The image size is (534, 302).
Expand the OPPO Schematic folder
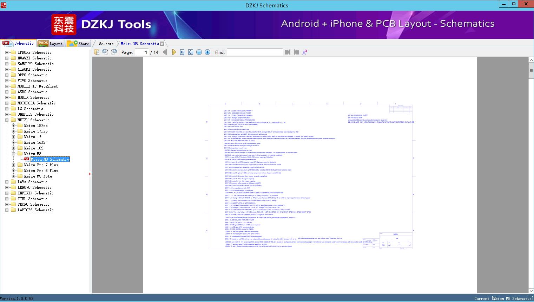(7, 75)
